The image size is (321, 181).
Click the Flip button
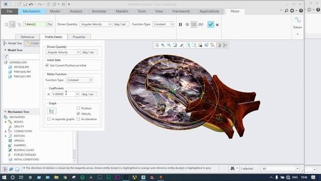50,24
